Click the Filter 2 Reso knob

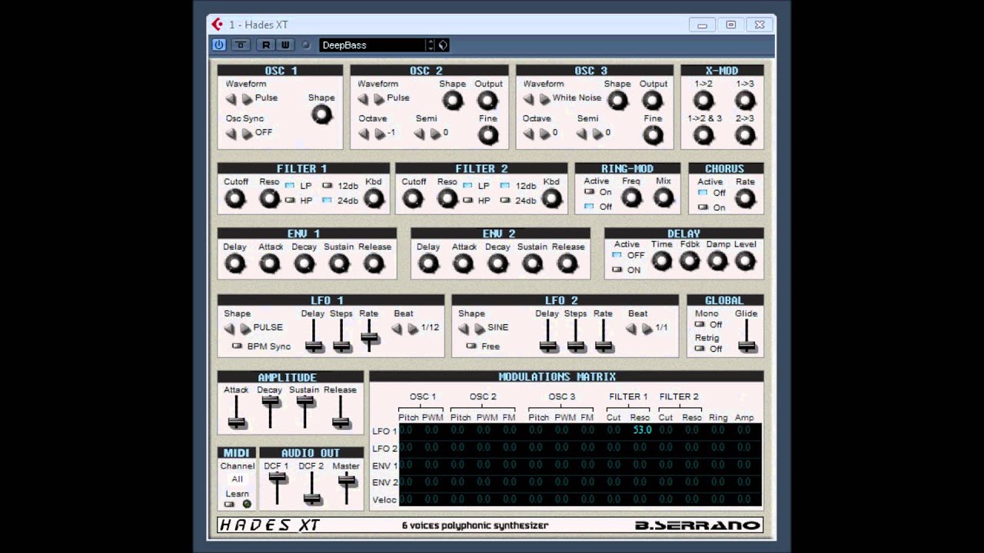(447, 198)
